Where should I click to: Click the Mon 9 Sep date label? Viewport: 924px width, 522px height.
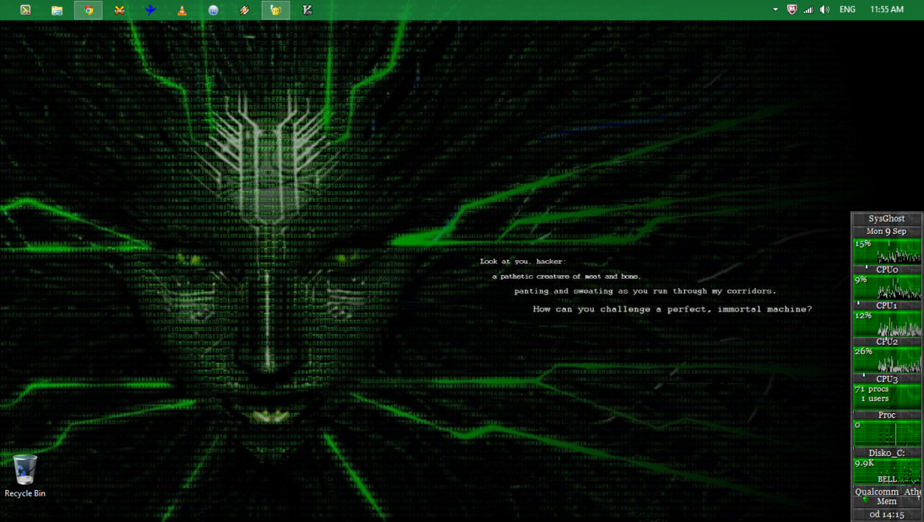[887, 231]
